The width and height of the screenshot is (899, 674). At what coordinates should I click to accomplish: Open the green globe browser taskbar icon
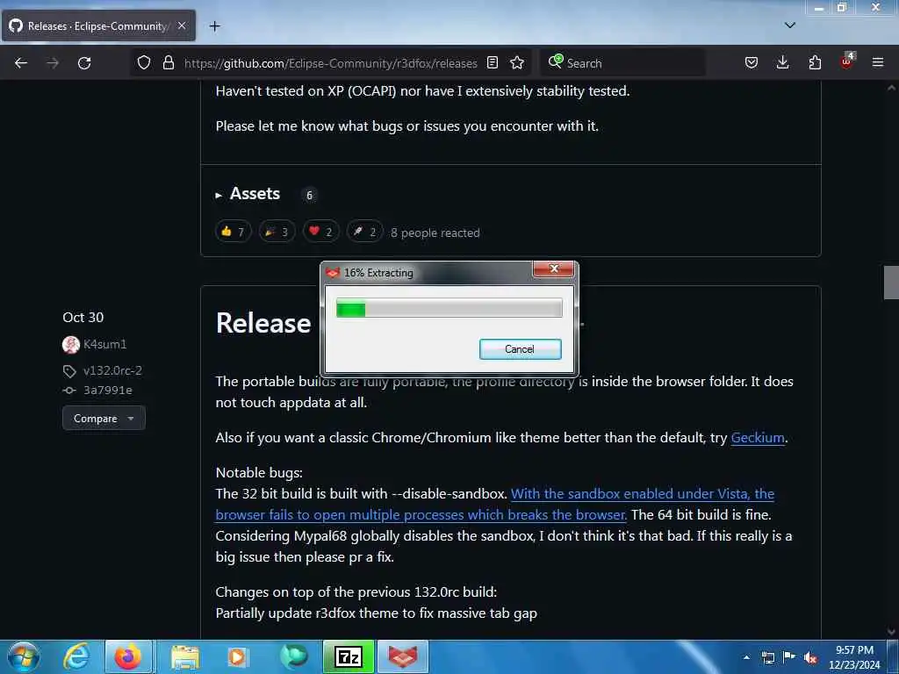pos(294,656)
